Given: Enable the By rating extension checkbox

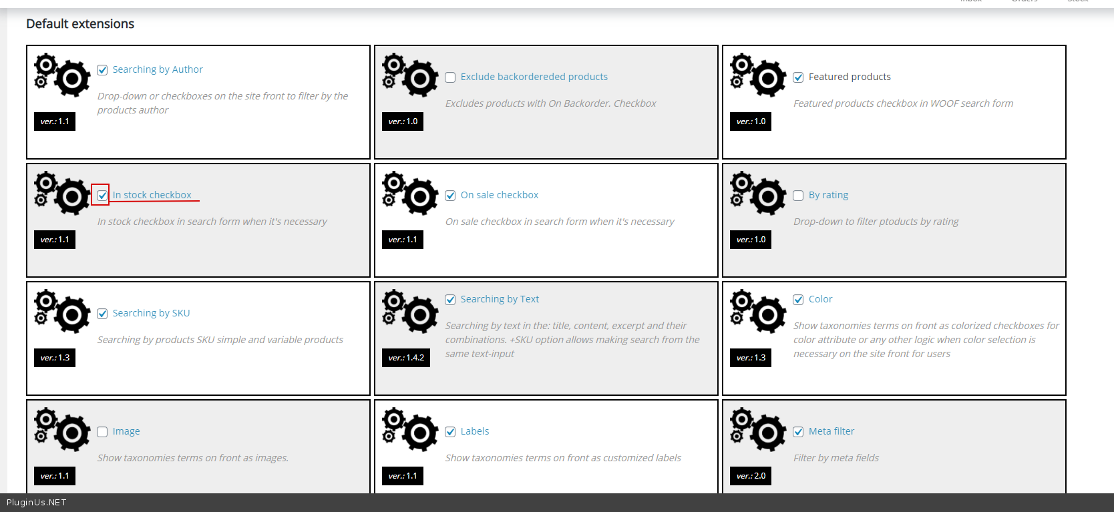Looking at the screenshot, I should click(798, 196).
